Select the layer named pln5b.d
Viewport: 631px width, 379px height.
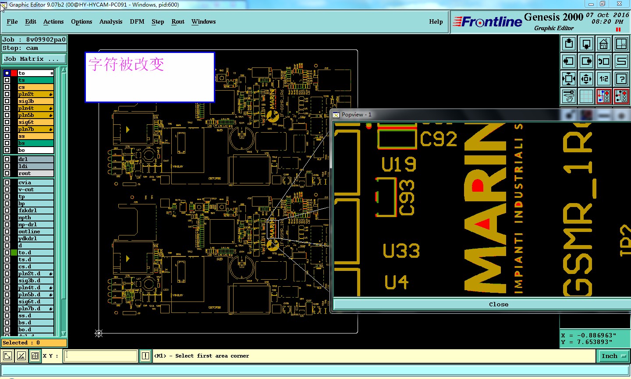[x=35, y=295]
